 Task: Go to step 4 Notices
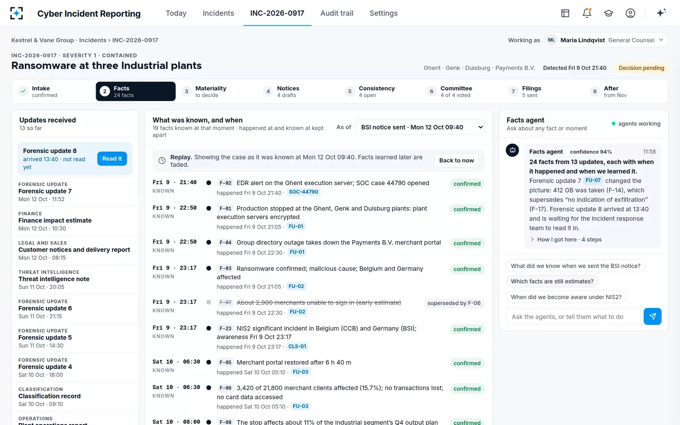coord(299,92)
